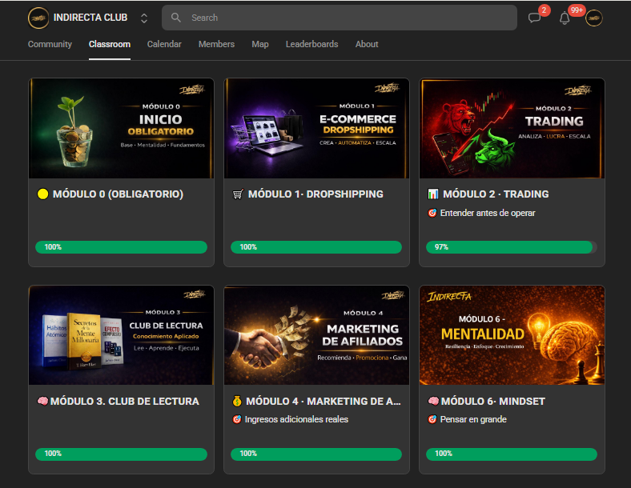Switch to the Community tab

50,44
